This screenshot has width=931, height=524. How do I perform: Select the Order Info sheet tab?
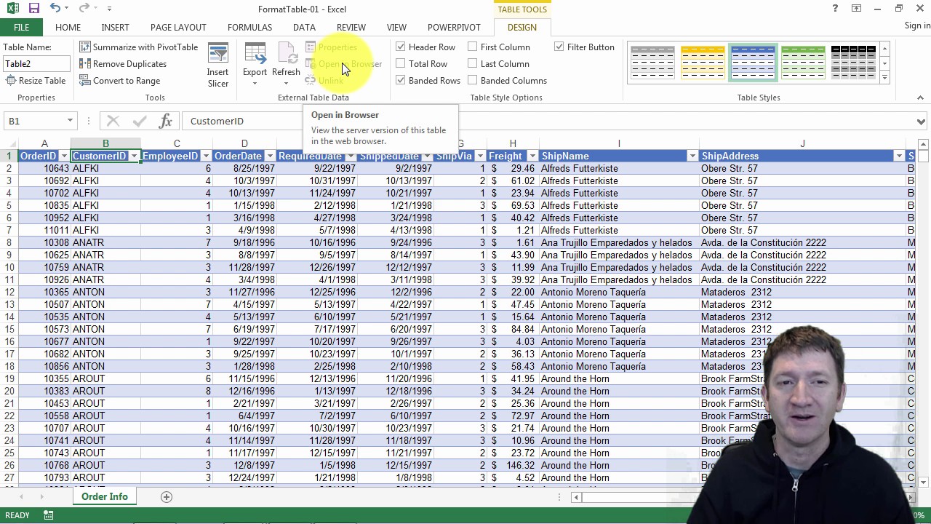point(104,496)
